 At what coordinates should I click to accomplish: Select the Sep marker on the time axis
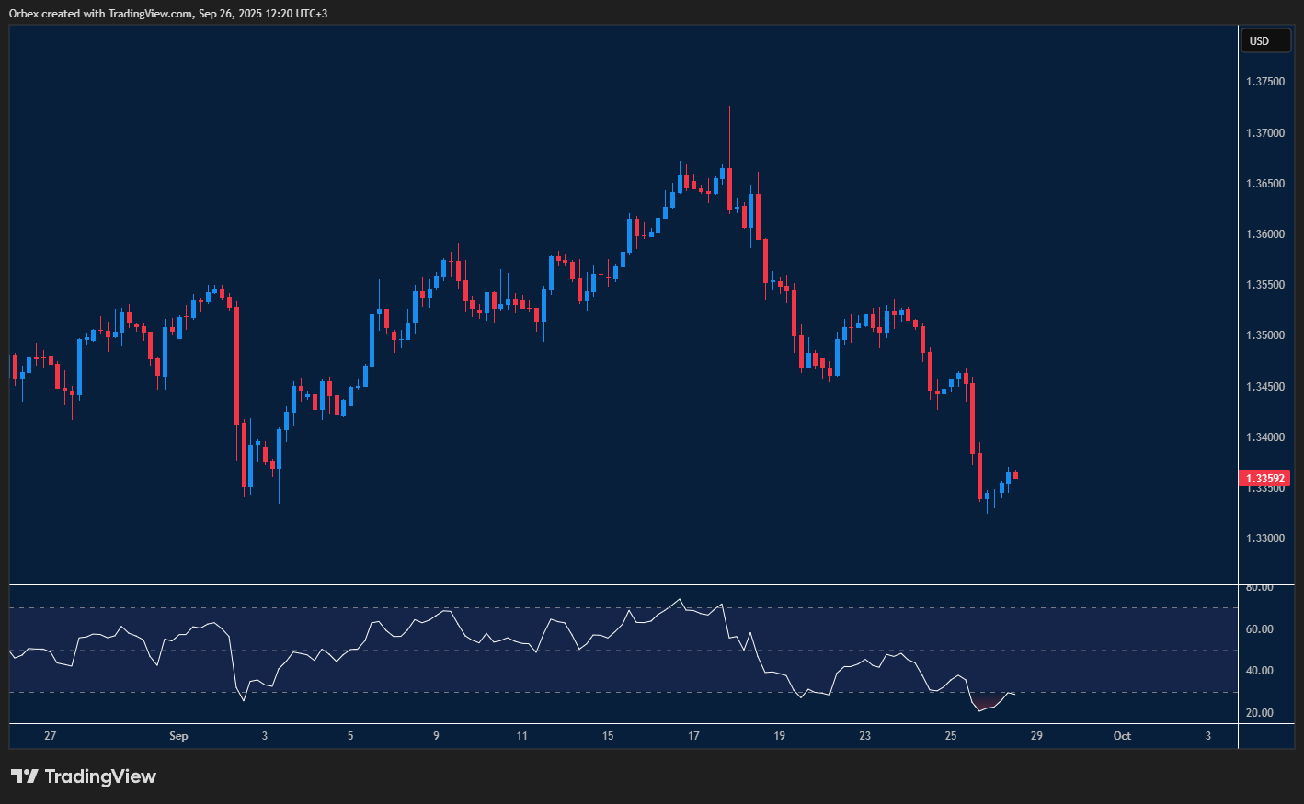(178, 736)
